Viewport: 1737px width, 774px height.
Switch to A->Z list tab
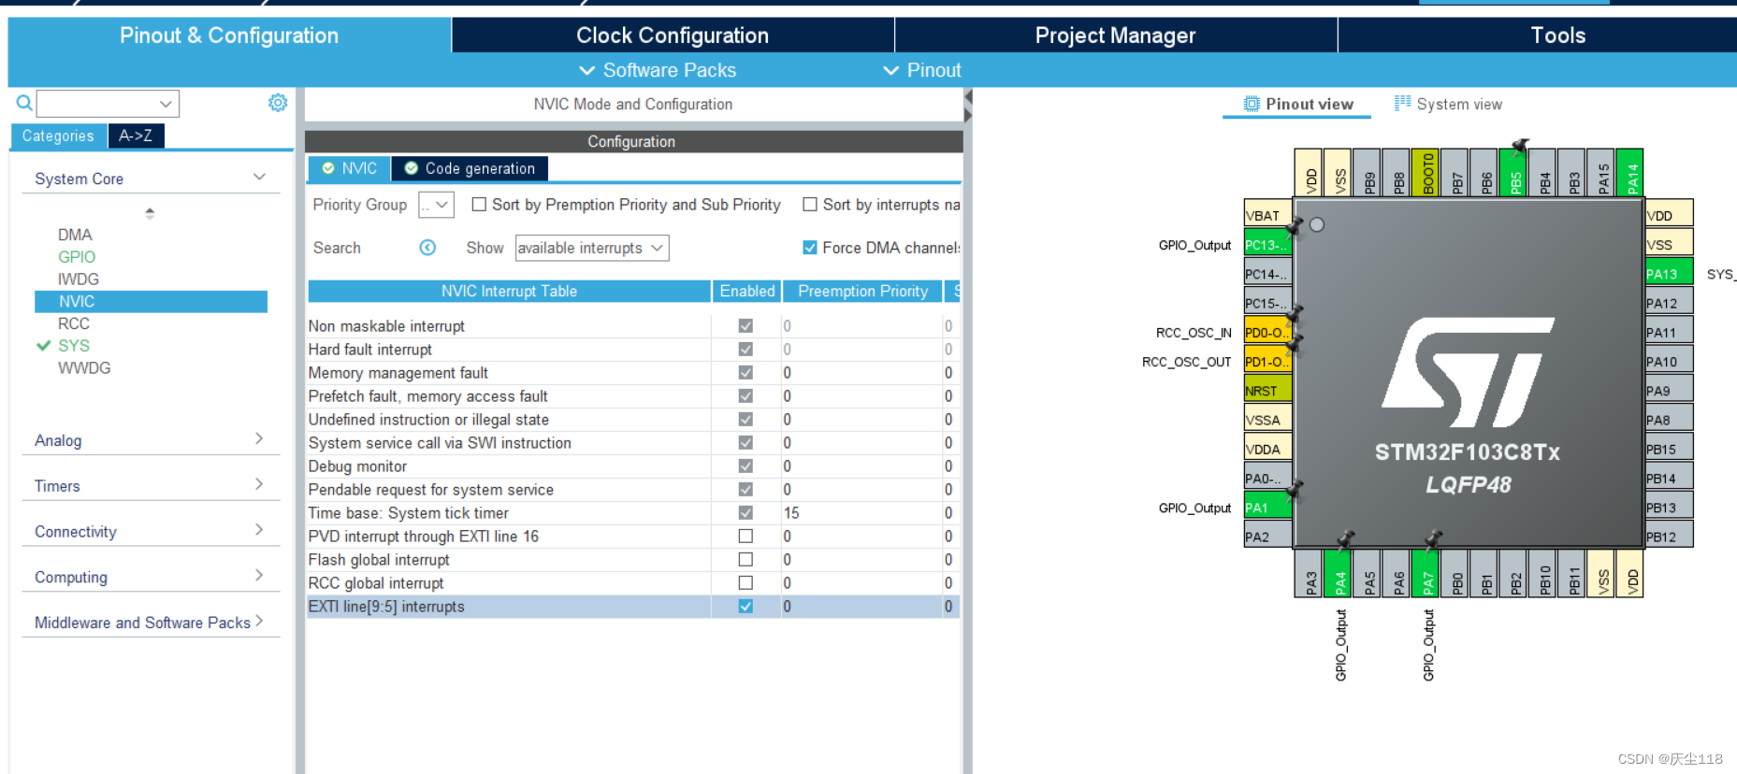click(136, 136)
